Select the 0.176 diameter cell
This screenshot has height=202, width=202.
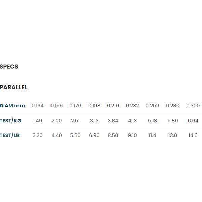75,106
